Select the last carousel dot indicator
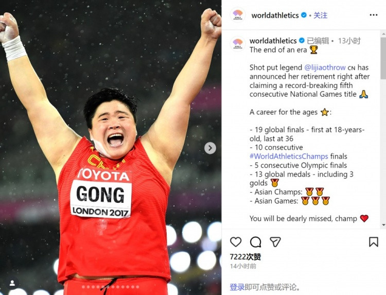This screenshot has width=386, height=295. (x=137, y=287)
